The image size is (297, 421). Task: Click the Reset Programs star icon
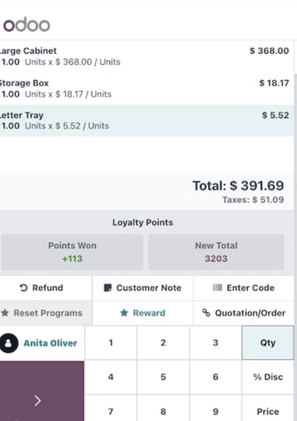point(5,313)
